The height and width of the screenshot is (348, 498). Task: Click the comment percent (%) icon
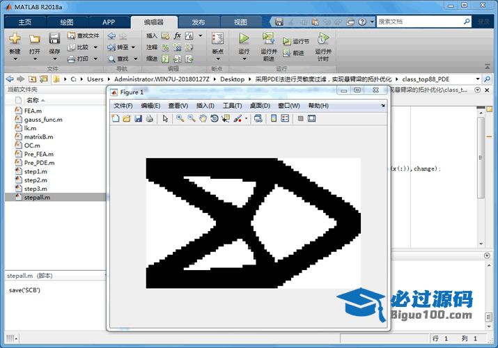[x=166, y=47]
